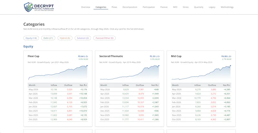Click Mid Cap ₹4.88 L Cr value

pyautogui.click(x=226, y=56)
